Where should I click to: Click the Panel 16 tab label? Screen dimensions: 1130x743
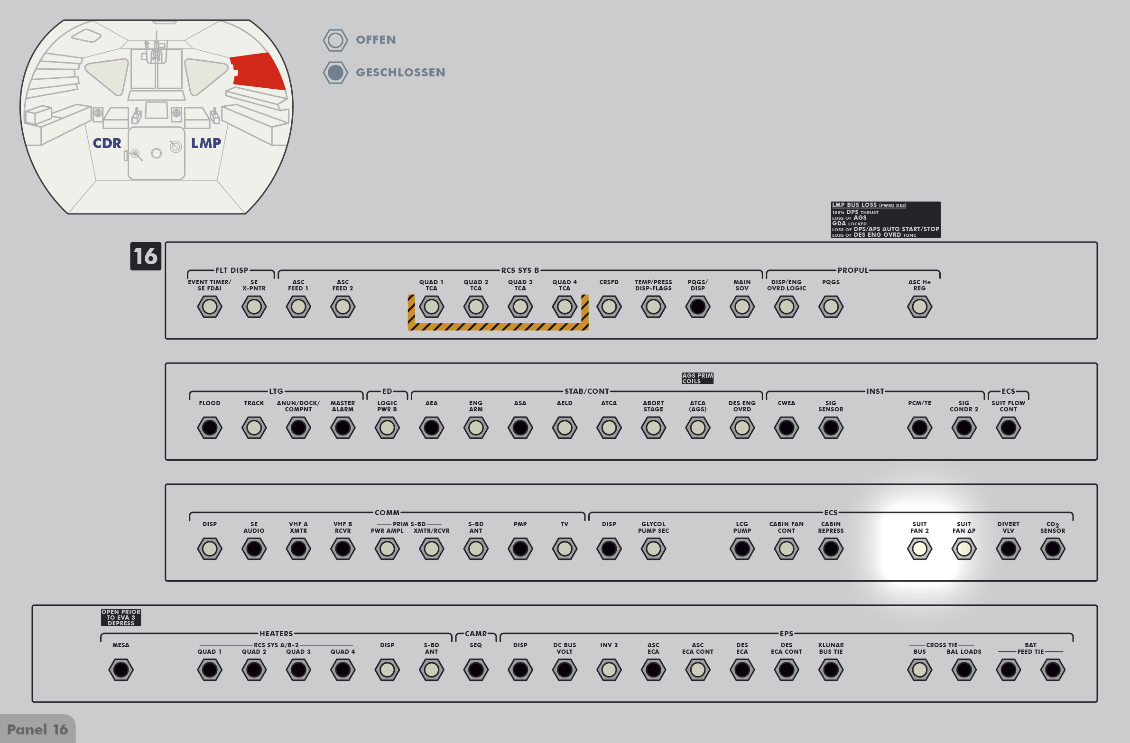tap(37, 729)
